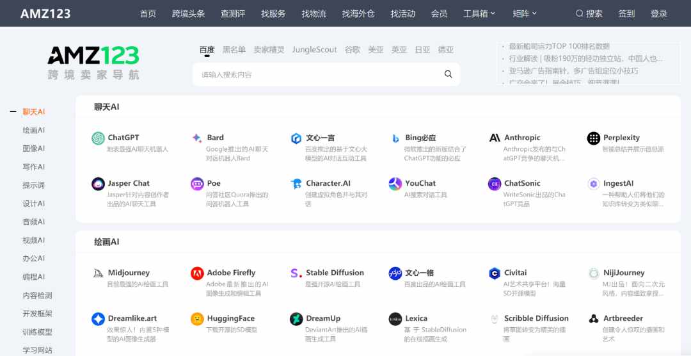Screen dimensions: 691x356
Task: Select the 日亚 search tab
Action: pos(423,50)
